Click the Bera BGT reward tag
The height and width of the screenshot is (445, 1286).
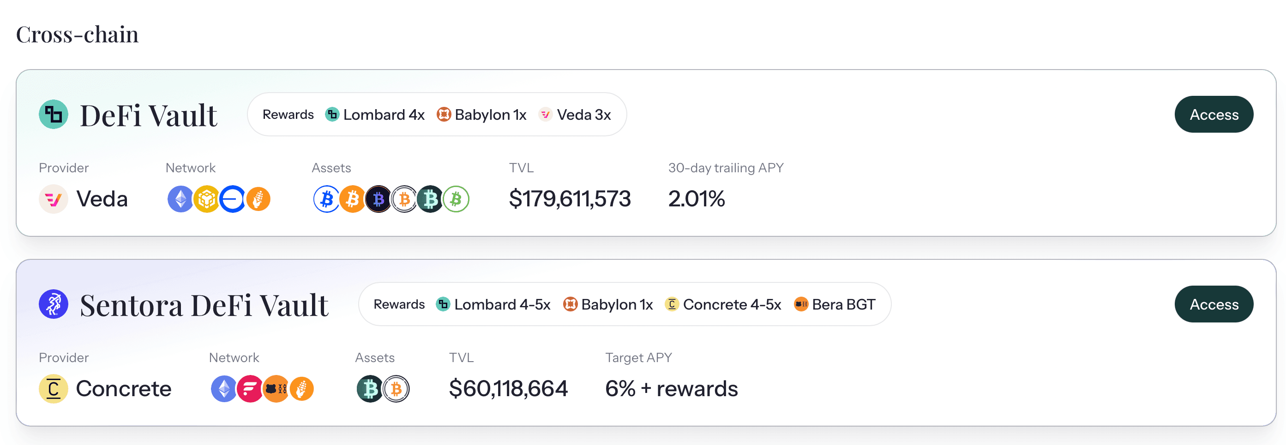click(835, 304)
